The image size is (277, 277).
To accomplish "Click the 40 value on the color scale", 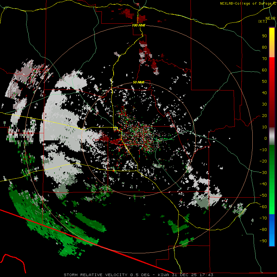I will [x=264, y=93].
